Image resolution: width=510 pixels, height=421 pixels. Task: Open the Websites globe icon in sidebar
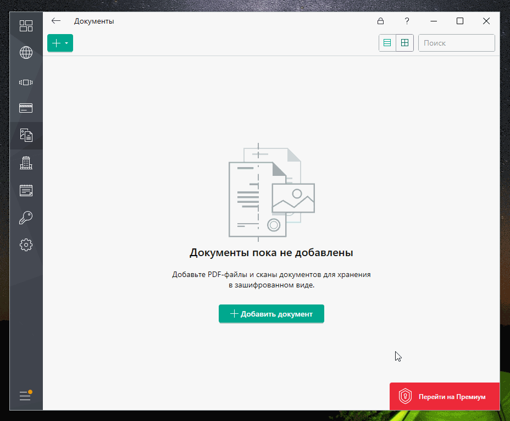(x=26, y=52)
